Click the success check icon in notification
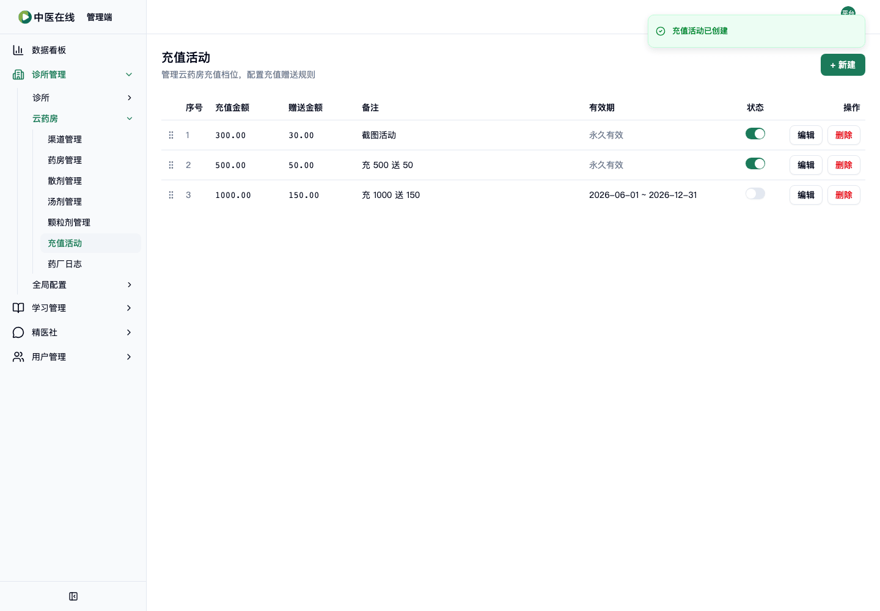Screen dimensions: 880x611 661,31
